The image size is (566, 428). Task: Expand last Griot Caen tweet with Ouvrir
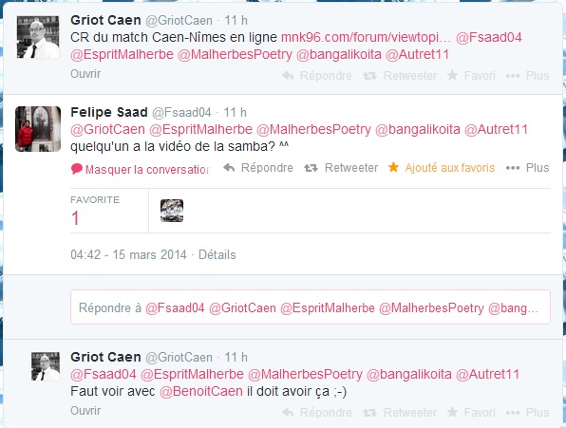point(85,411)
